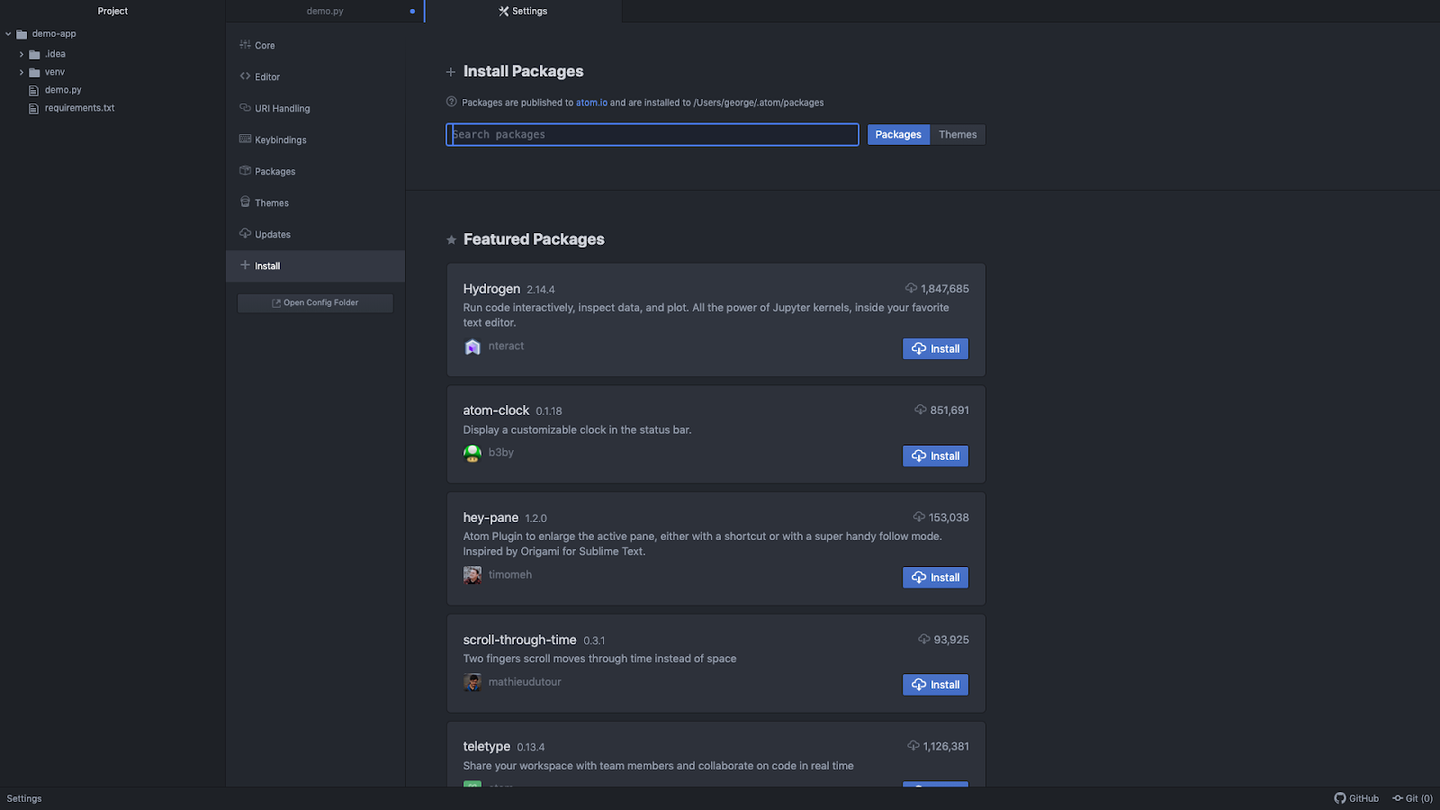Image resolution: width=1440 pixels, height=810 pixels.
Task: Click the Editor code brackets icon
Action: point(245,76)
